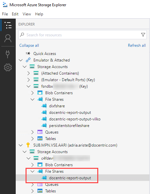Screen dimensions: 150x194
Task: Click the Blob Containers icon under c4fdev
Action: 40,165
